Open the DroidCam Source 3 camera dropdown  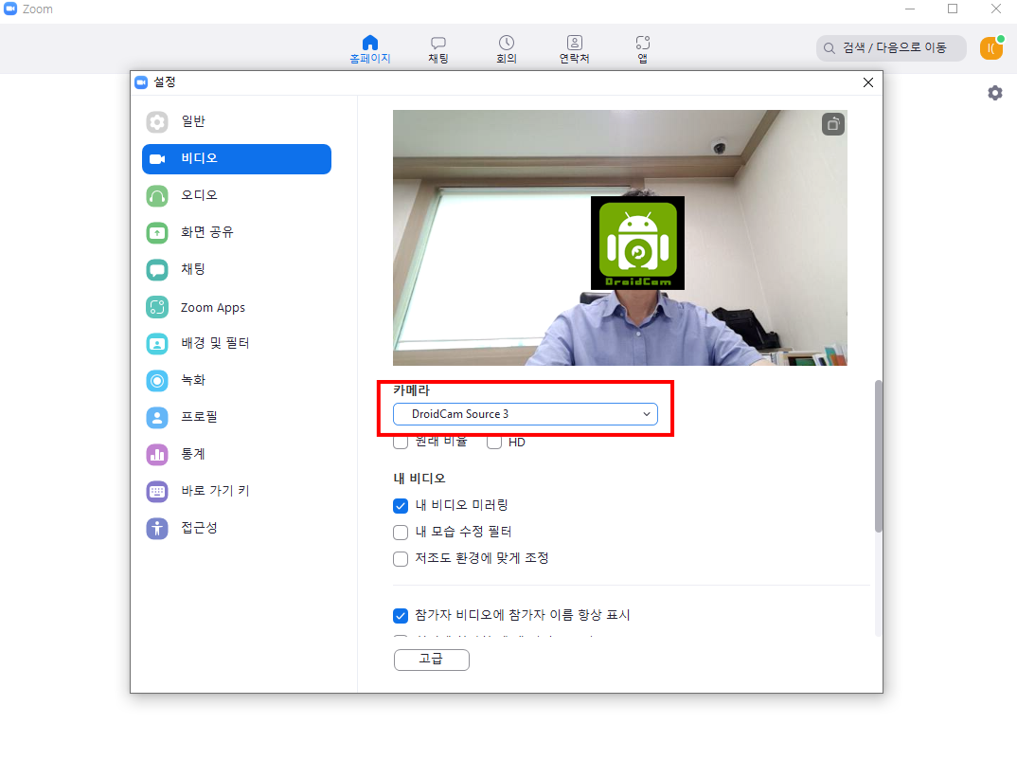tap(526, 414)
